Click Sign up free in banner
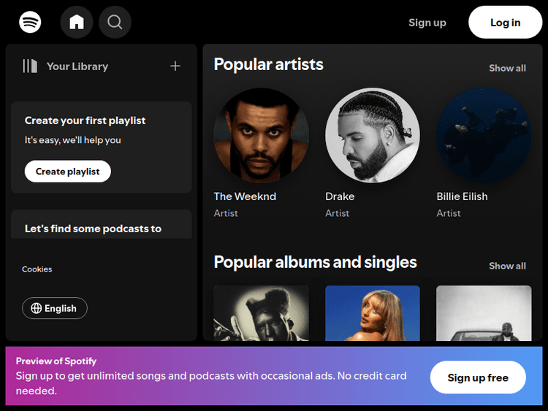548x411 pixels. pos(478,377)
